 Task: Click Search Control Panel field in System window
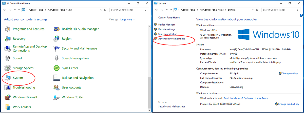pyautogui.click(x=281, y=10)
